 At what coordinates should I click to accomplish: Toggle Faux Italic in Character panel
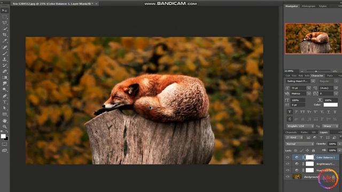[x=296, y=112]
